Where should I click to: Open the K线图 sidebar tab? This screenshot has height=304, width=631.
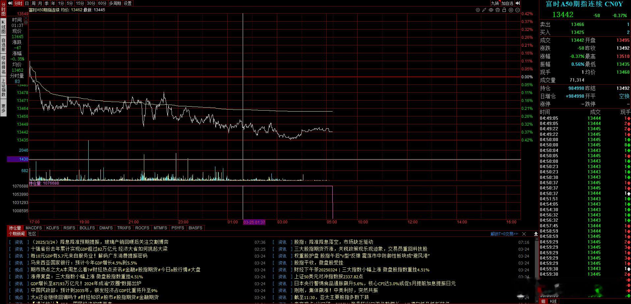click(3, 27)
